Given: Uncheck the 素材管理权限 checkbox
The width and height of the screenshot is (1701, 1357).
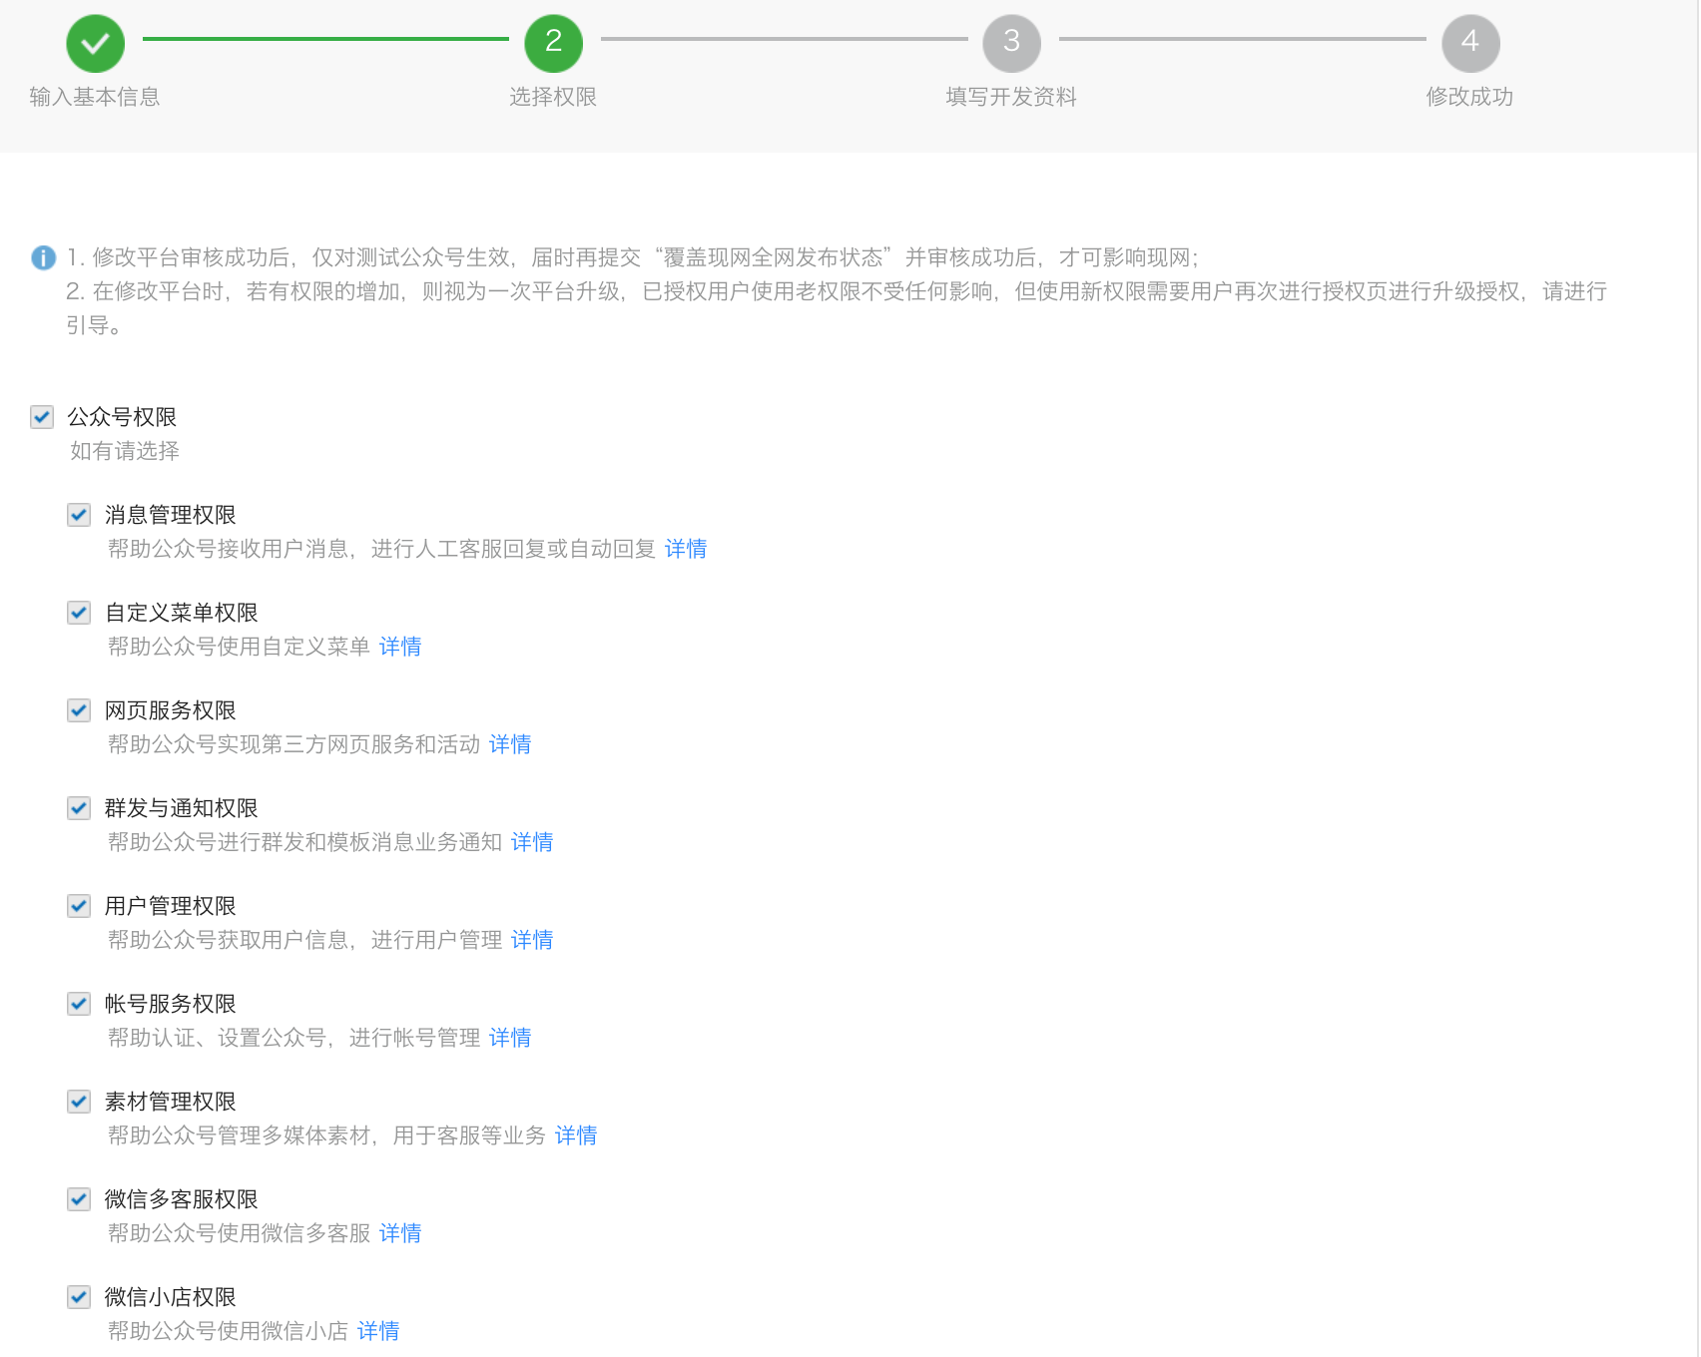Looking at the screenshot, I should (x=79, y=1102).
